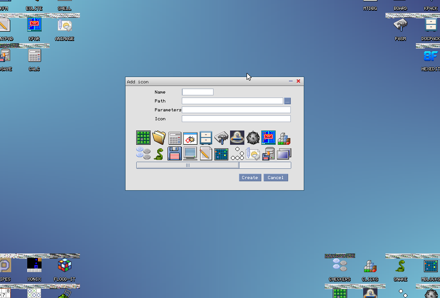Viewport: 440px width, 298px height.
Task: Pick the floppy disk icon in the picker
Action: coord(175,154)
